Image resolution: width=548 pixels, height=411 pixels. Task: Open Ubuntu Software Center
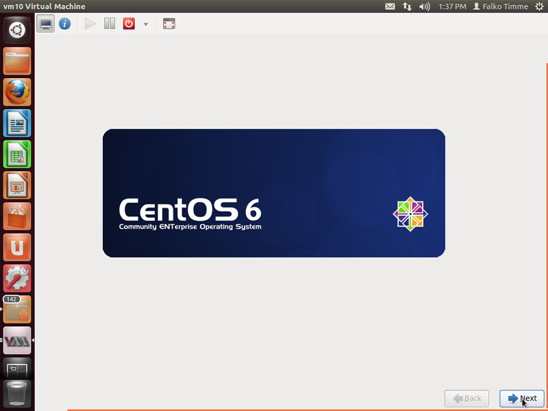tap(17, 216)
